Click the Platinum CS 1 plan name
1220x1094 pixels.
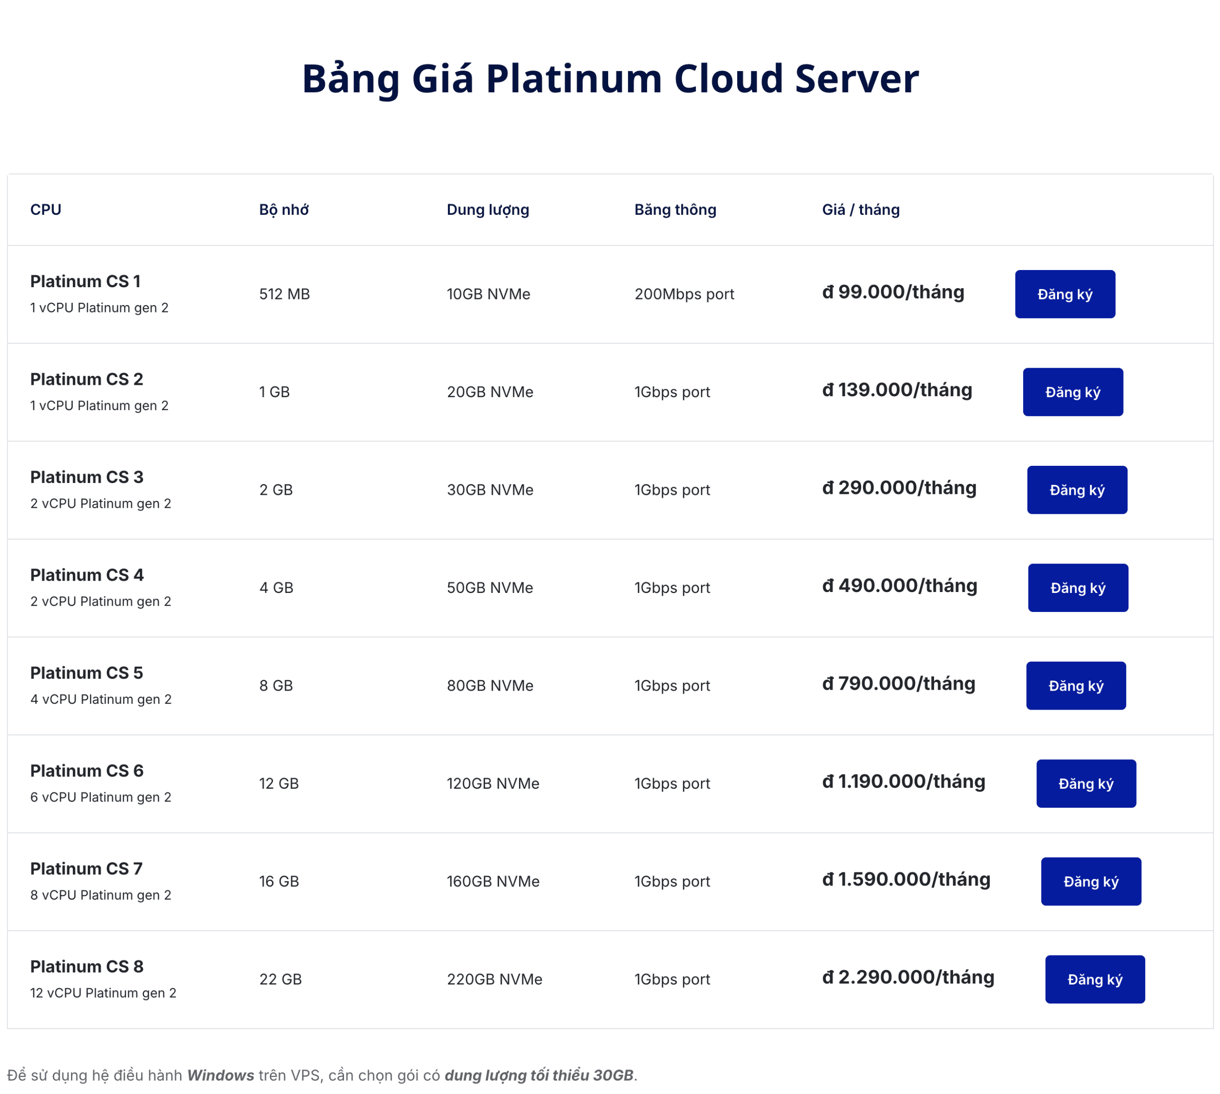pos(85,281)
